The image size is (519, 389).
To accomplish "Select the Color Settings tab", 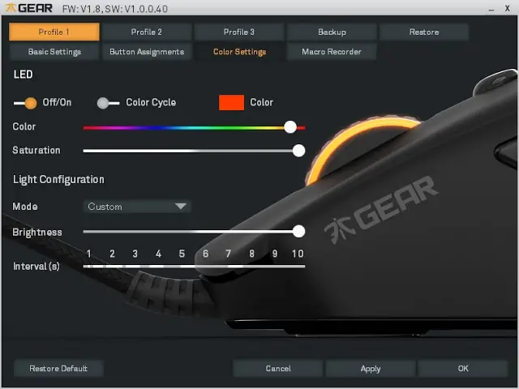I will coord(239,52).
